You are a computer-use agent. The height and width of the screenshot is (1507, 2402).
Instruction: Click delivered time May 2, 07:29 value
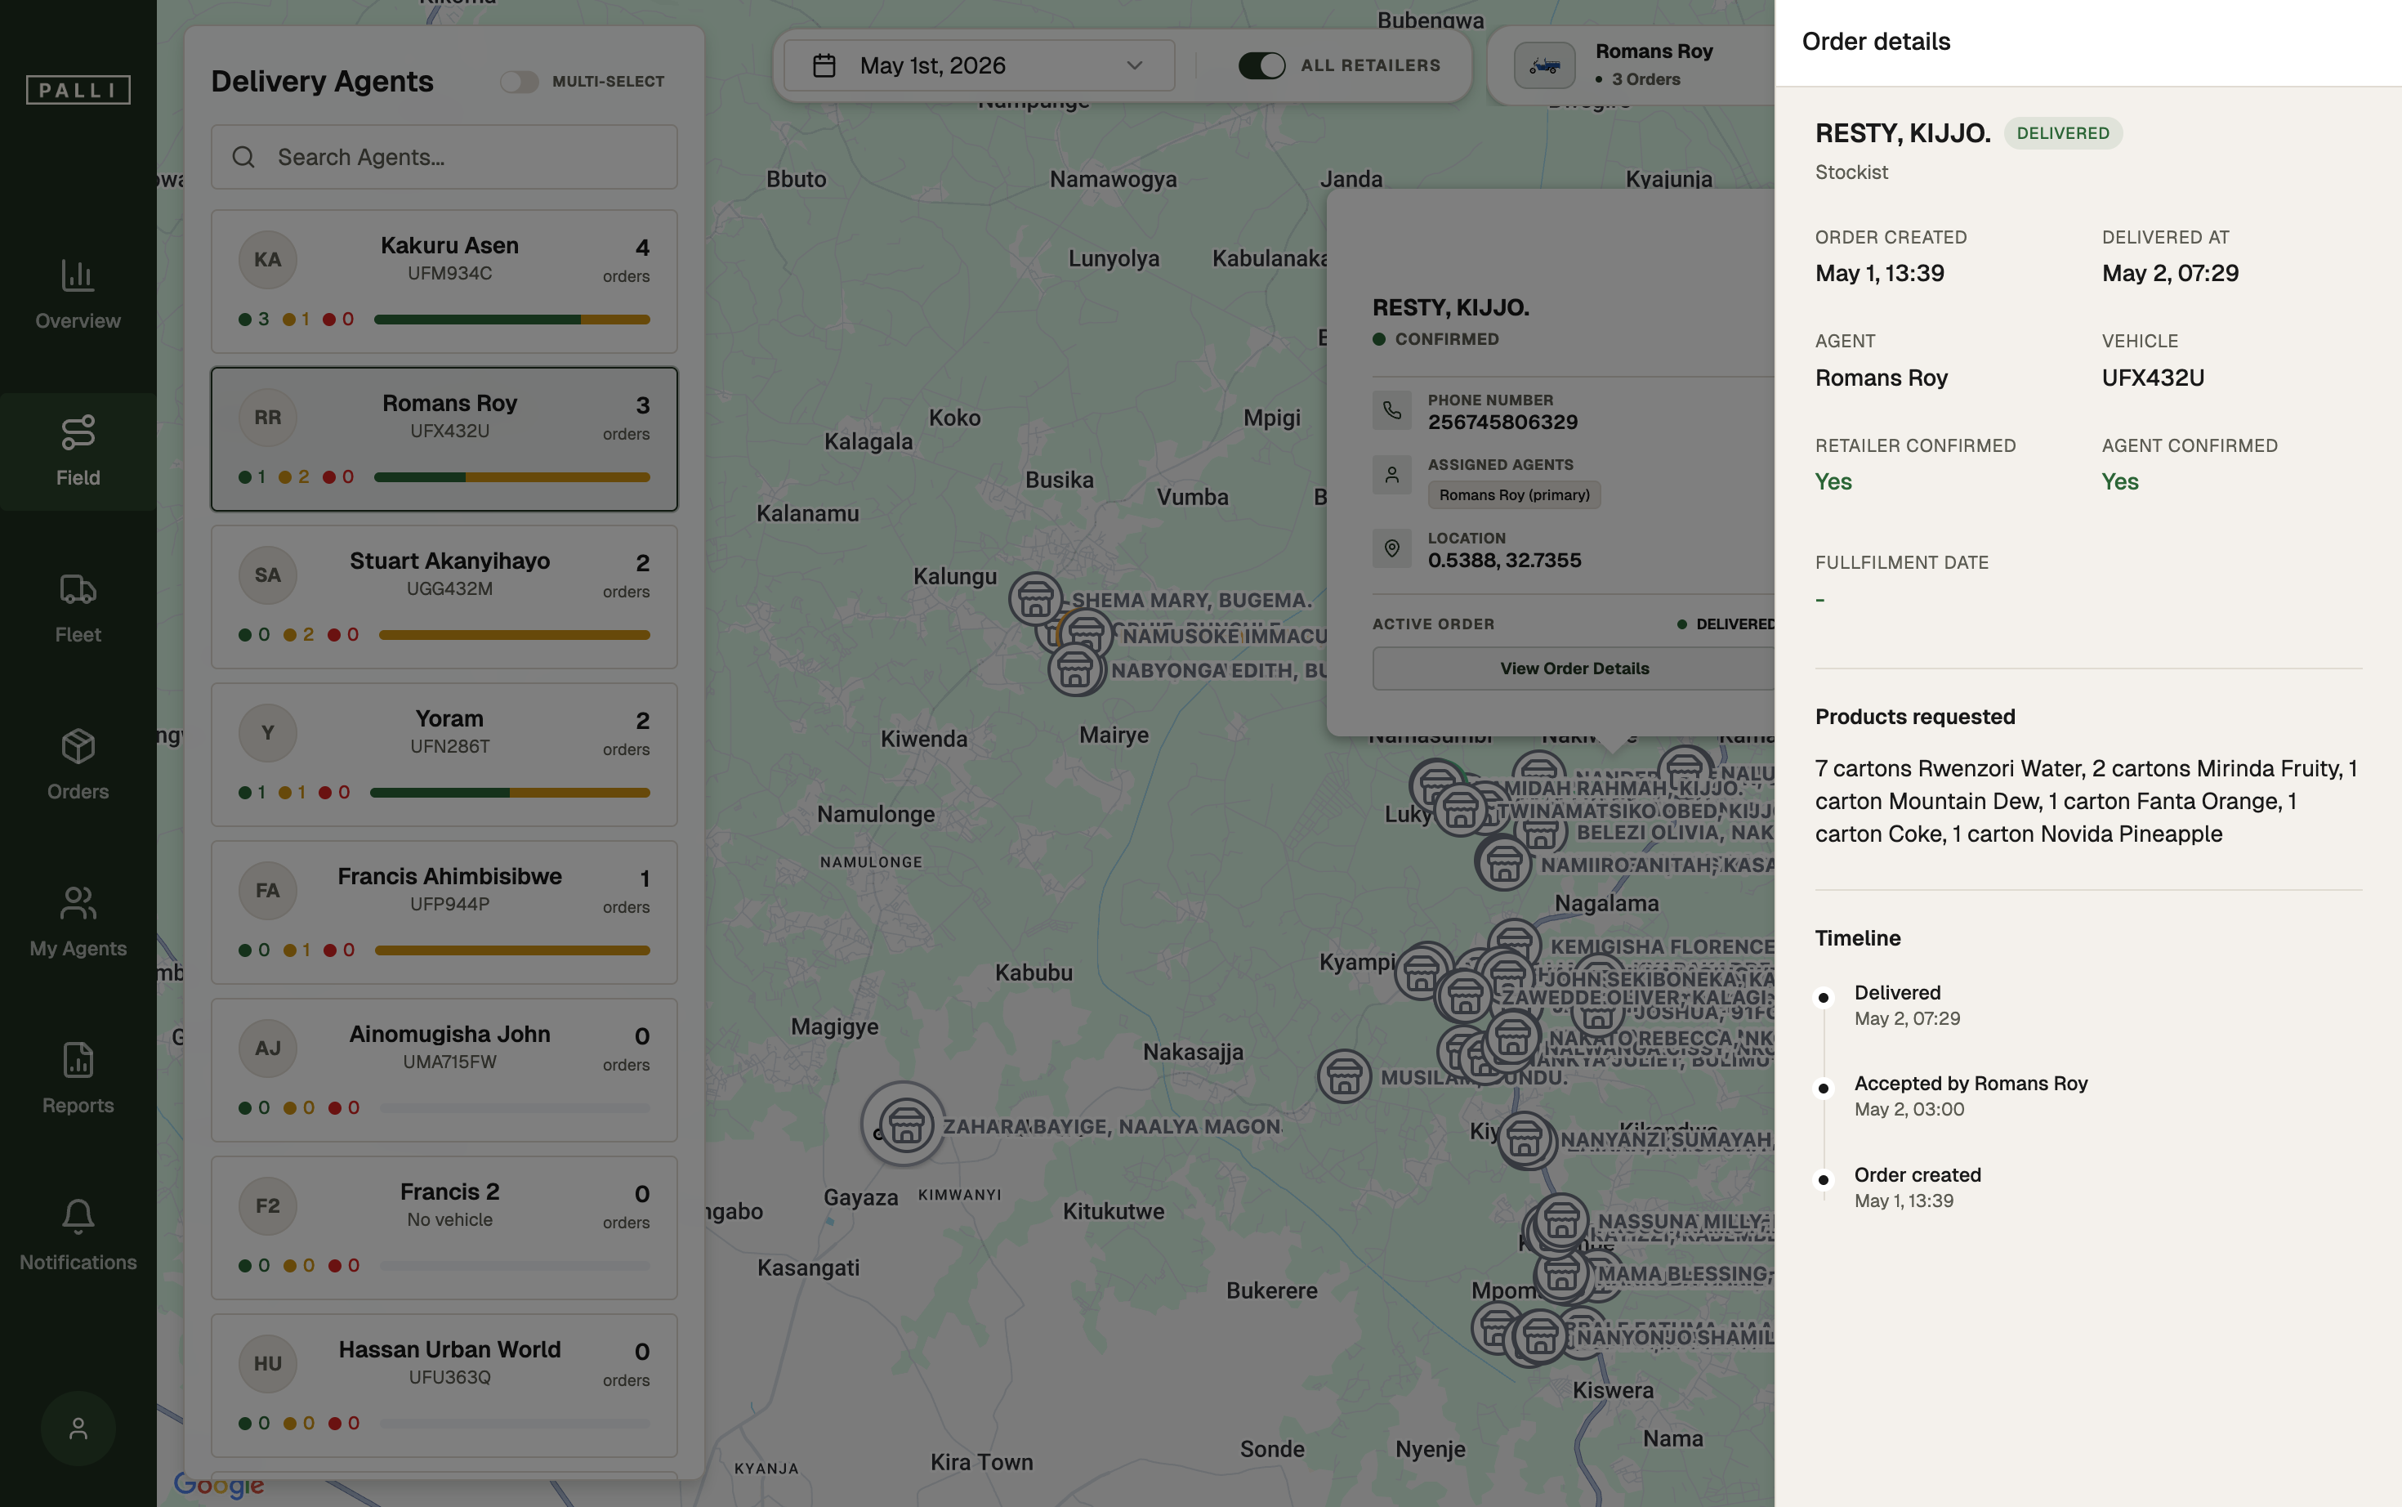(2170, 273)
